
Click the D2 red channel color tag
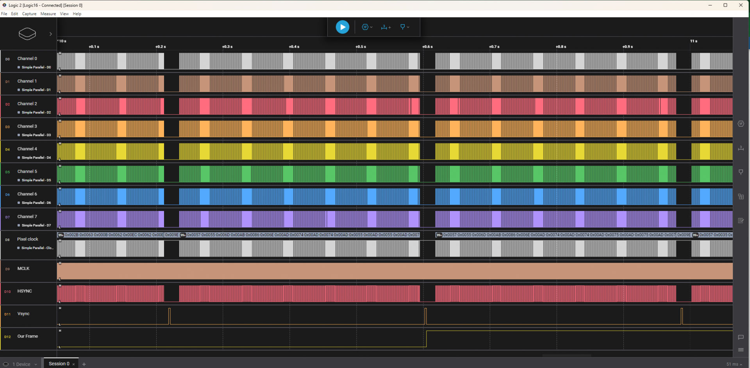[7, 104]
